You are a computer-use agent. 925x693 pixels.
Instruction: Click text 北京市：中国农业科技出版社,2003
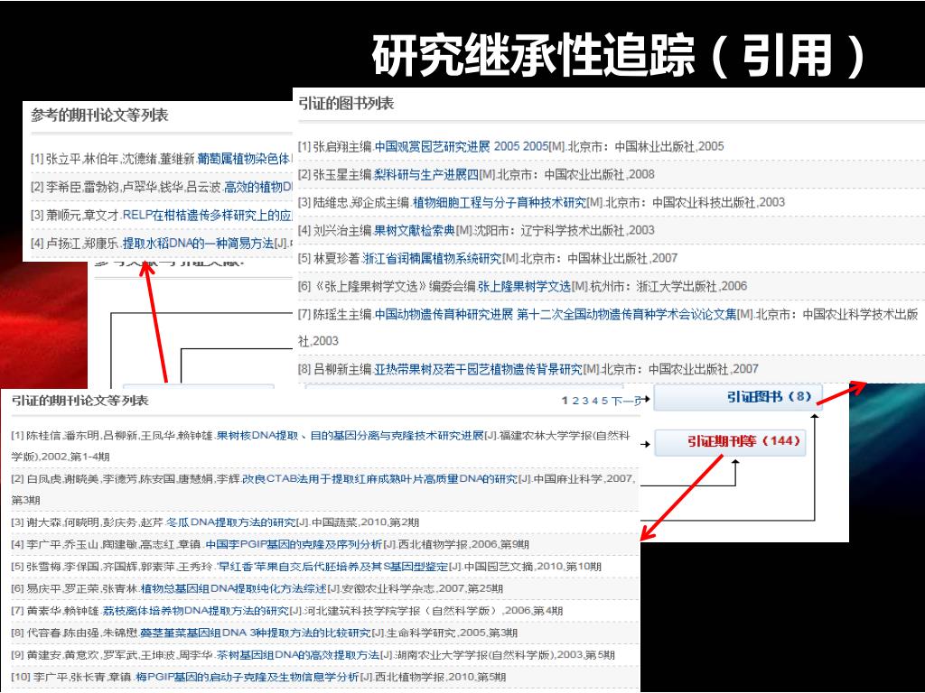[x=696, y=202]
